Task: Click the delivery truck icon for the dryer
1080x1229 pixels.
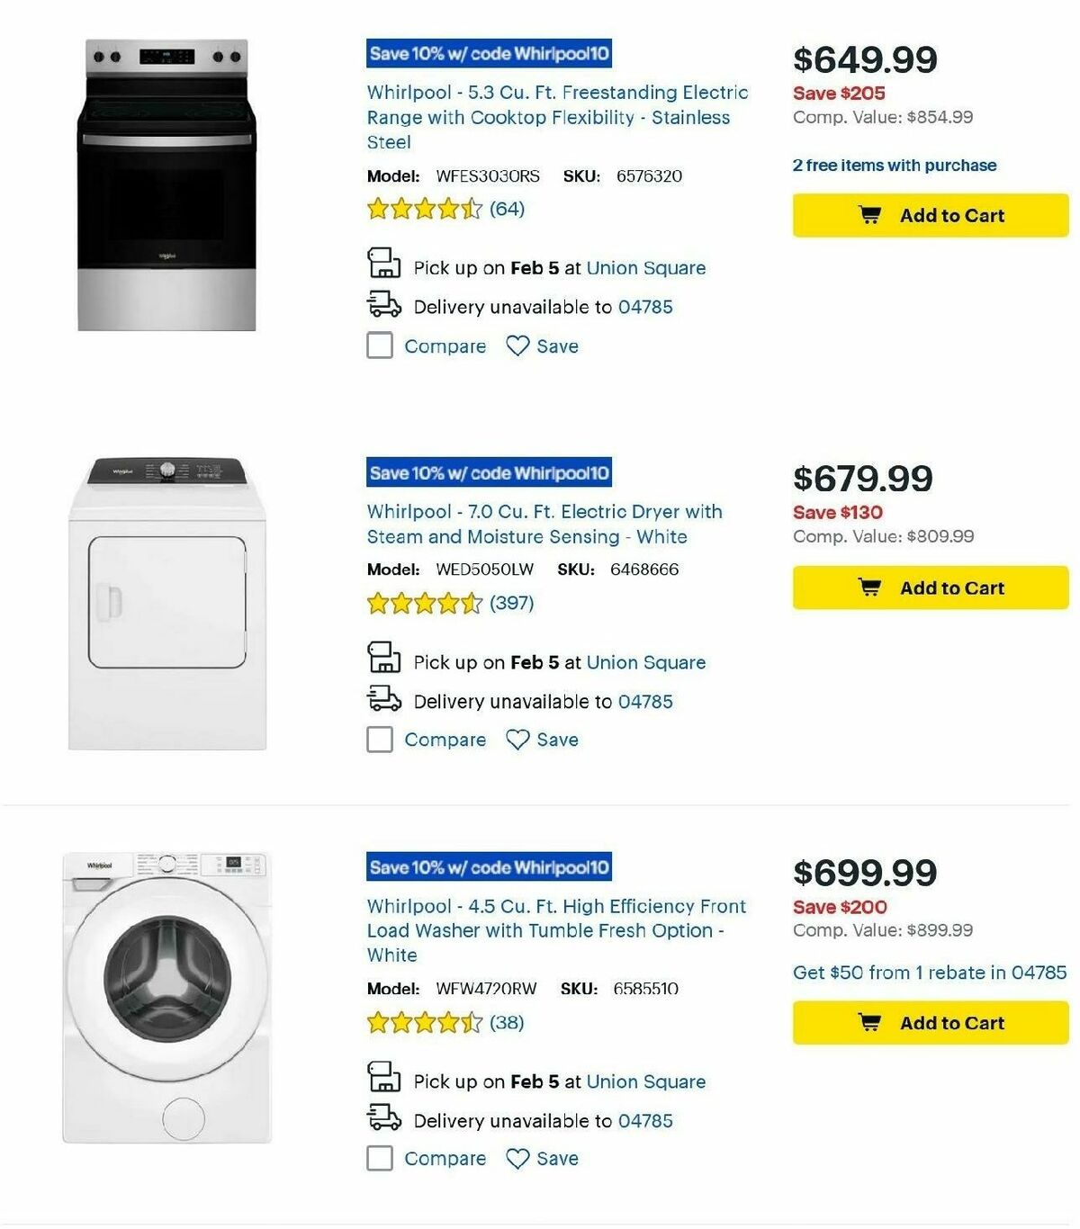Action: (384, 700)
